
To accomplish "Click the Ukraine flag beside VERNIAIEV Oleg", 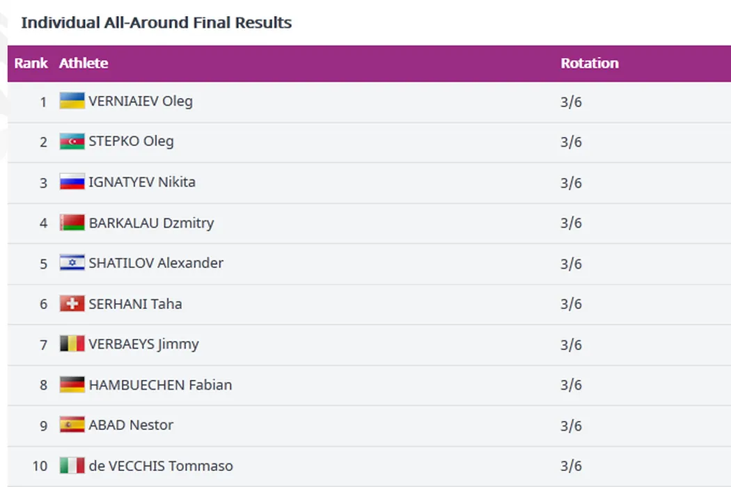I will (72, 101).
